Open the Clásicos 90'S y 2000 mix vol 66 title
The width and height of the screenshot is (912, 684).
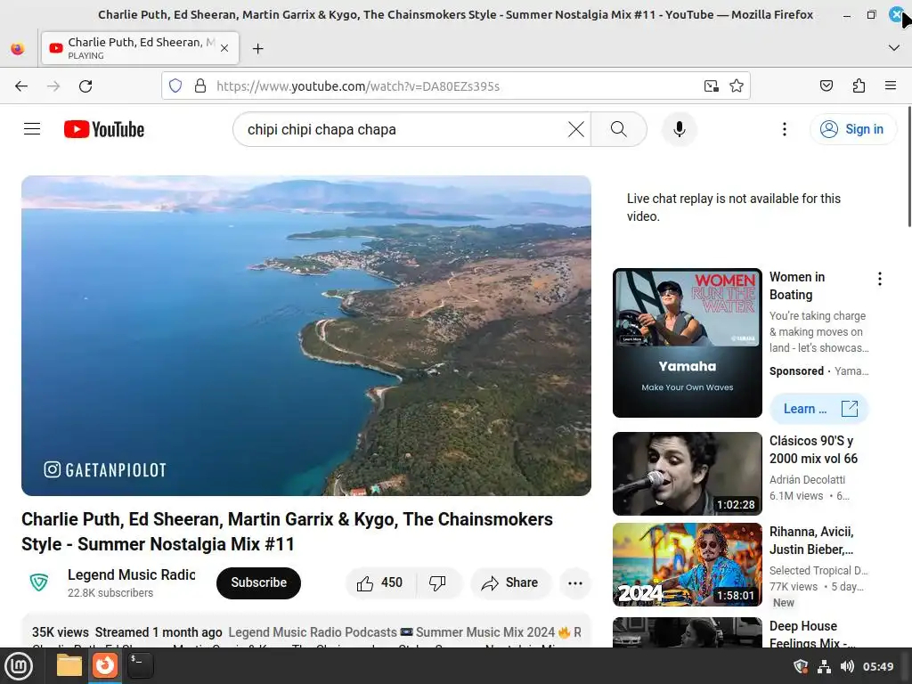[x=813, y=450]
